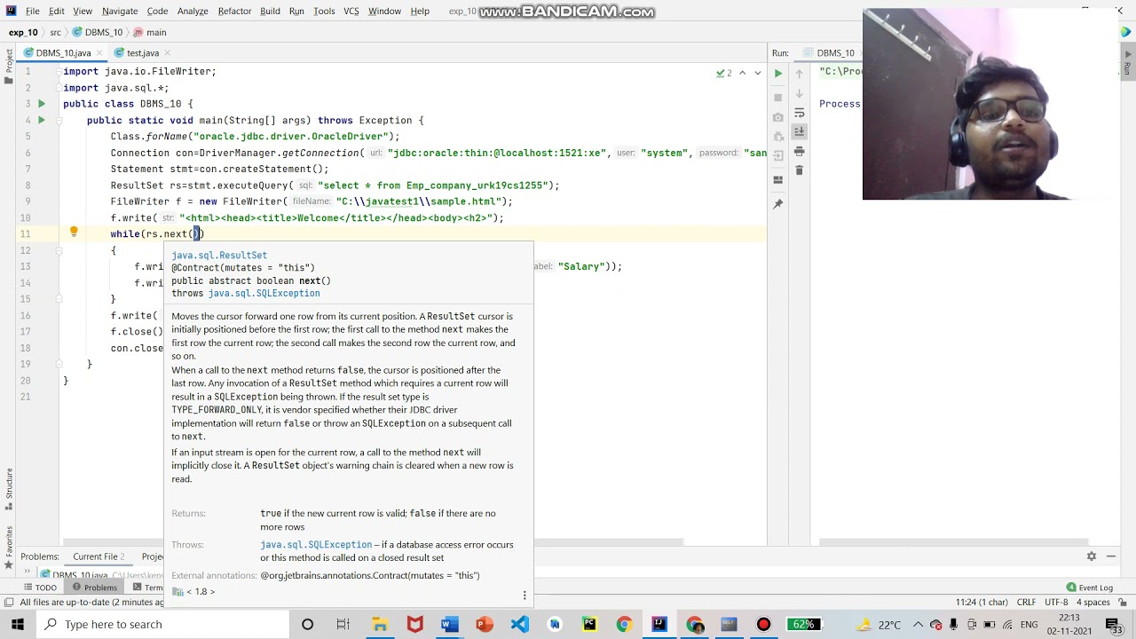Screen dimensions: 1136x639
Task: Click main method breadcrumb in navigation bar
Action: (x=149, y=32)
